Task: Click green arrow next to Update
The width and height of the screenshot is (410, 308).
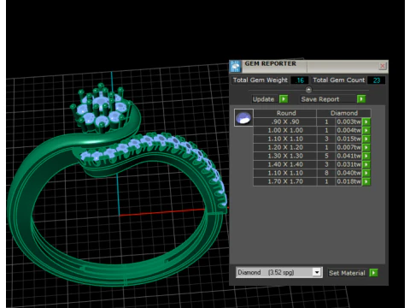Action: pos(284,99)
